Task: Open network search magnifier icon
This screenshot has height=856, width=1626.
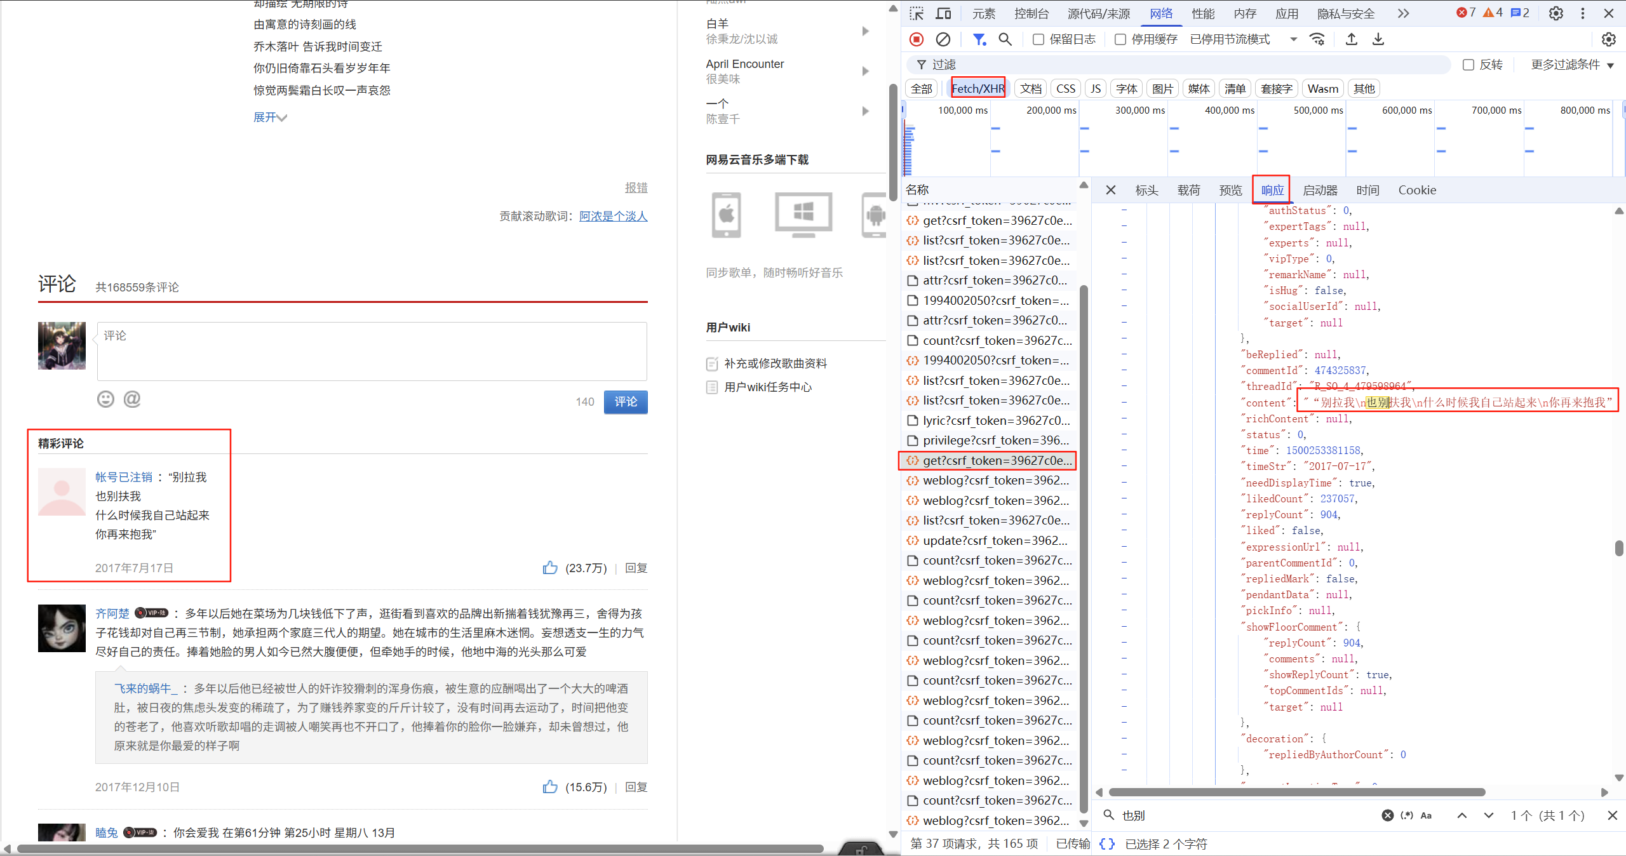Action: 1005,39
